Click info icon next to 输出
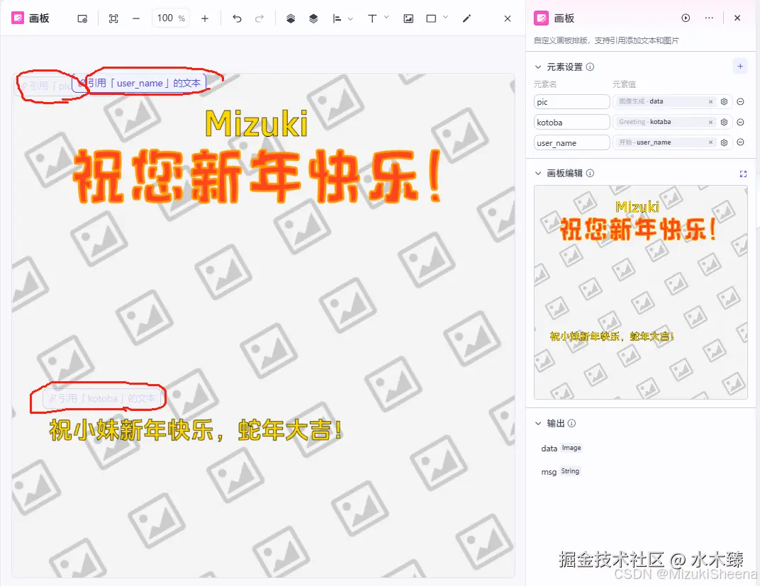The image size is (760, 586). point(572,423)
